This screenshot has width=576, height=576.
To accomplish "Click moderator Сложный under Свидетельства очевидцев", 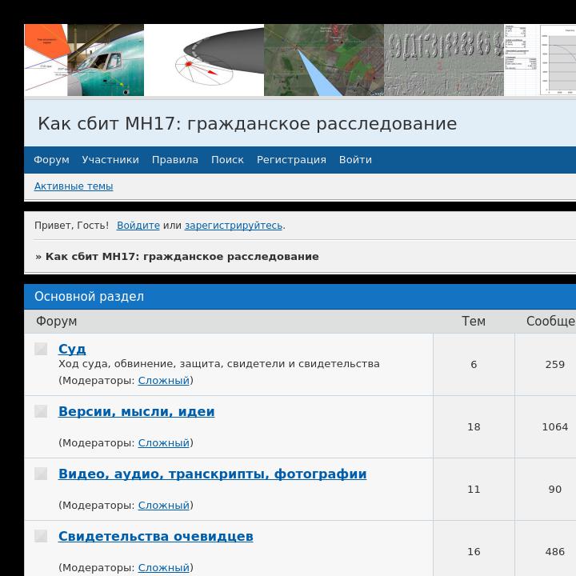I will click(164, 568).
